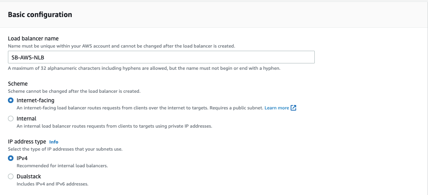This screenshot has width=428, height=195.
Task: Click the Internal option label text
Action: 27,119
